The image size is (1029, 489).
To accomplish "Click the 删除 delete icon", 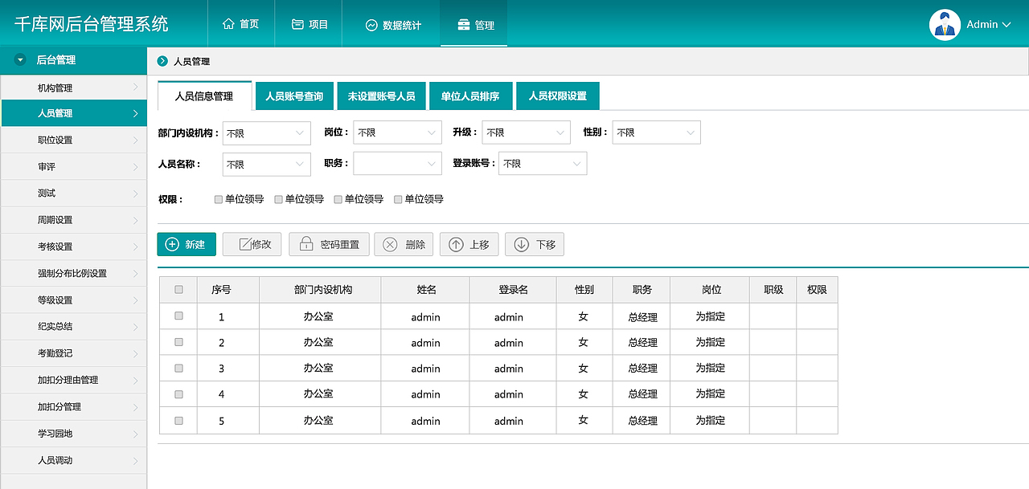I will click(x=390, y=244).
